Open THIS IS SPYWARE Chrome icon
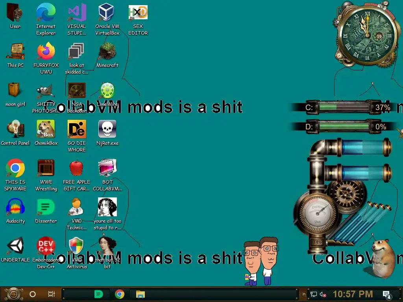This screenshot has width=403, height=302. [15, 175]
